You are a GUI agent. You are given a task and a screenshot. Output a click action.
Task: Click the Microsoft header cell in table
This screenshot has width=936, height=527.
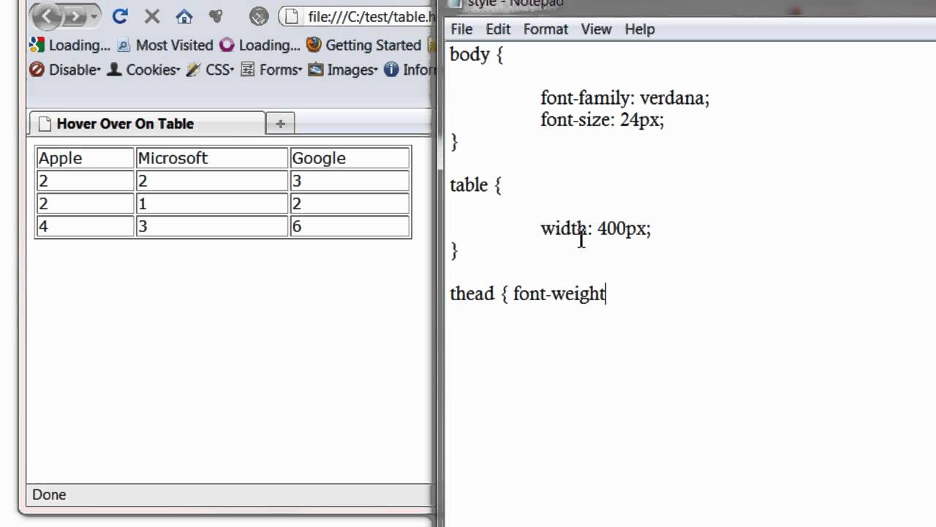click(212, 158)
